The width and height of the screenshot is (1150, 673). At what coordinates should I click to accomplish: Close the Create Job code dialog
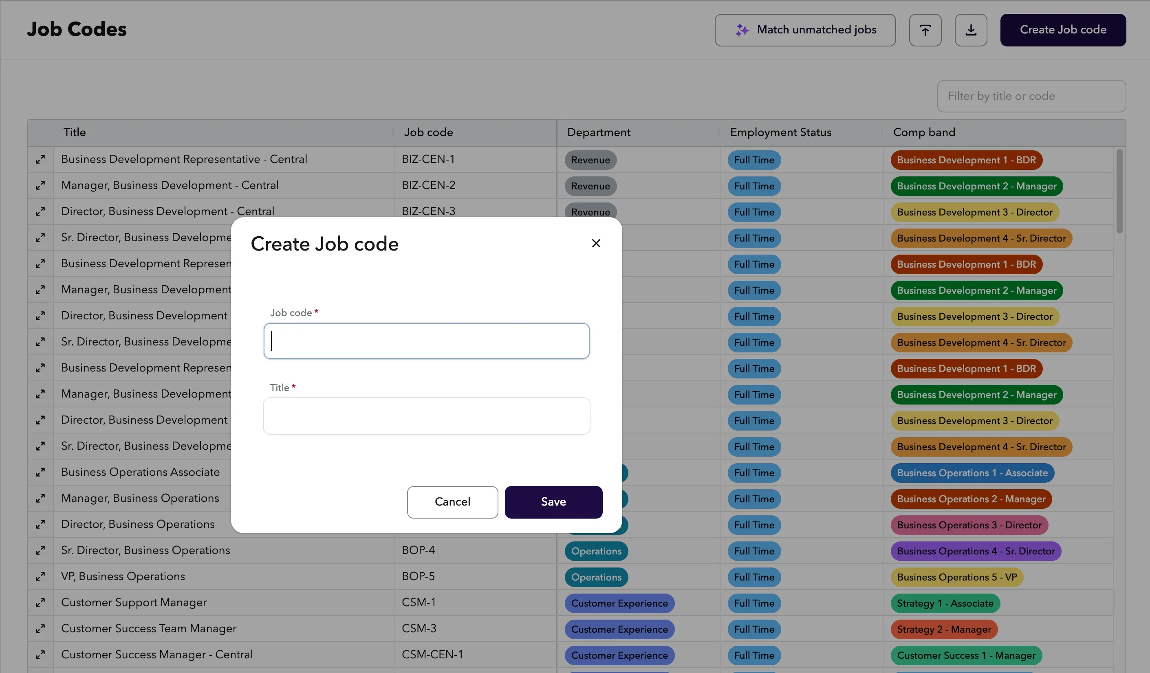point(595,243)
